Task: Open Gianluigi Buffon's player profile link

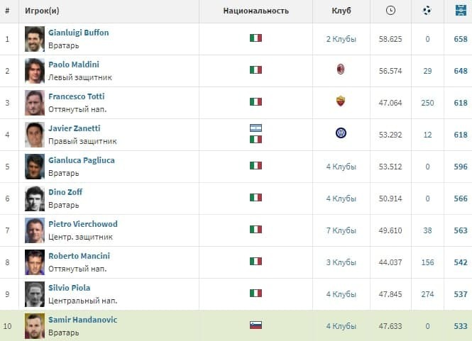Action: pos(78,33)
